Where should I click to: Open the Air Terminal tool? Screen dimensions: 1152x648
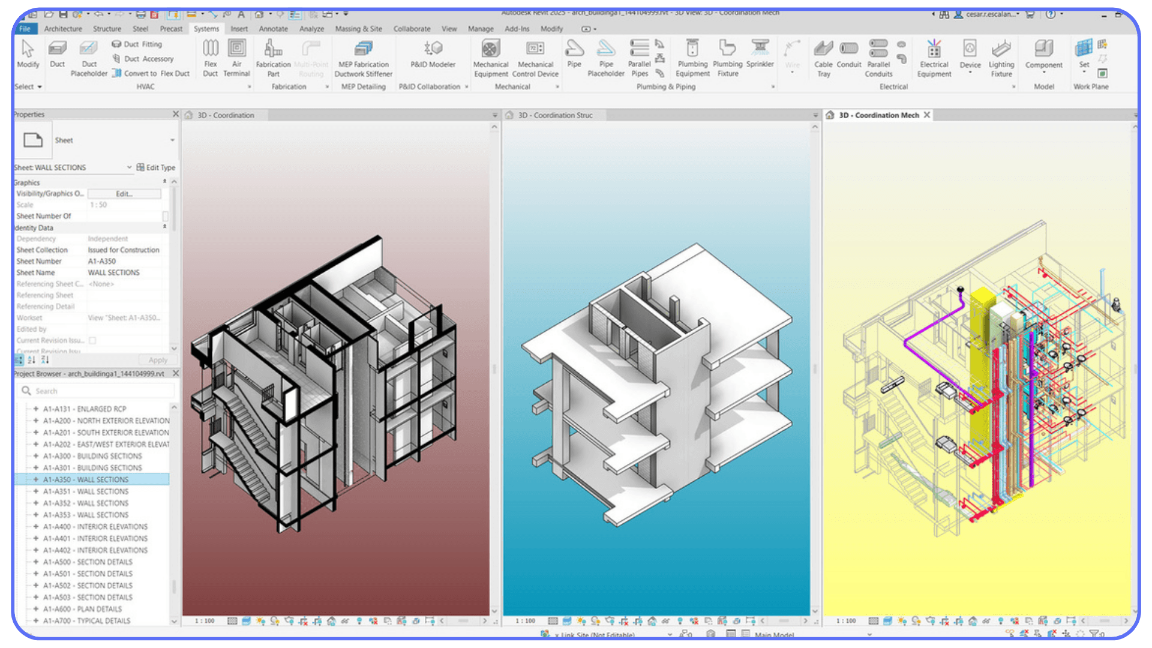coord(237,57)
